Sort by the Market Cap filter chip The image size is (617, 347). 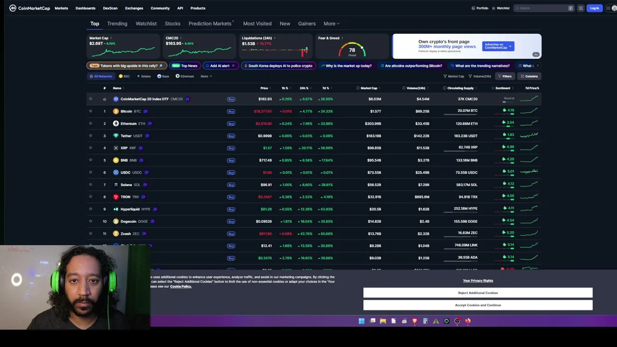tap(454, 76)
